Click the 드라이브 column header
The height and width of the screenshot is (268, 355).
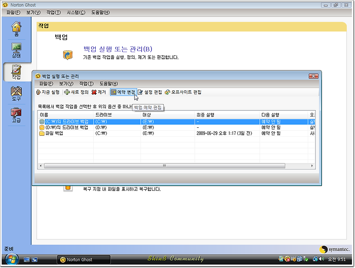(117, 115)
